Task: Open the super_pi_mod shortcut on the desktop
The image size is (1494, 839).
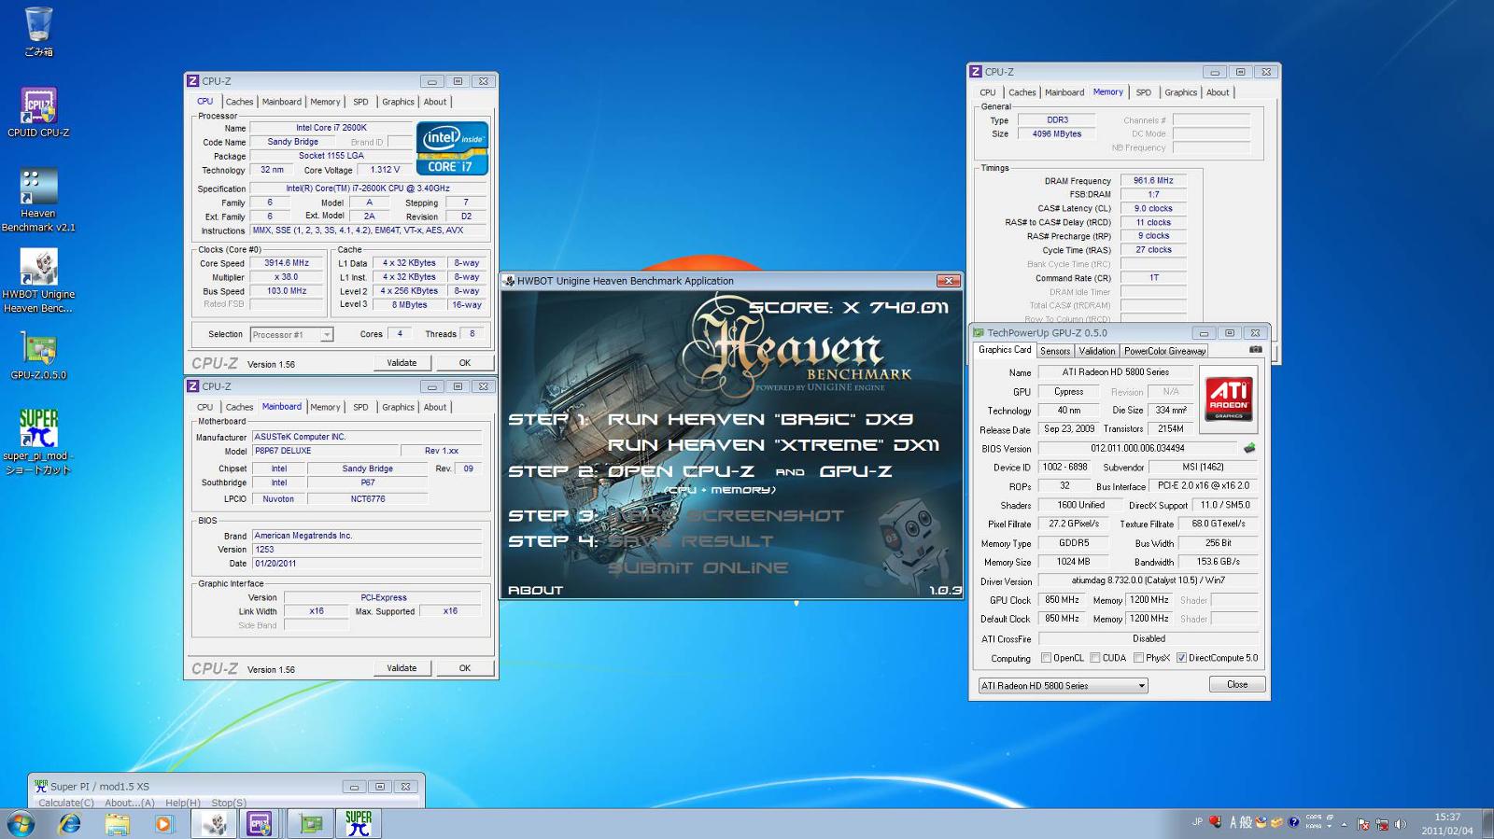Action: tap(38, 441)
